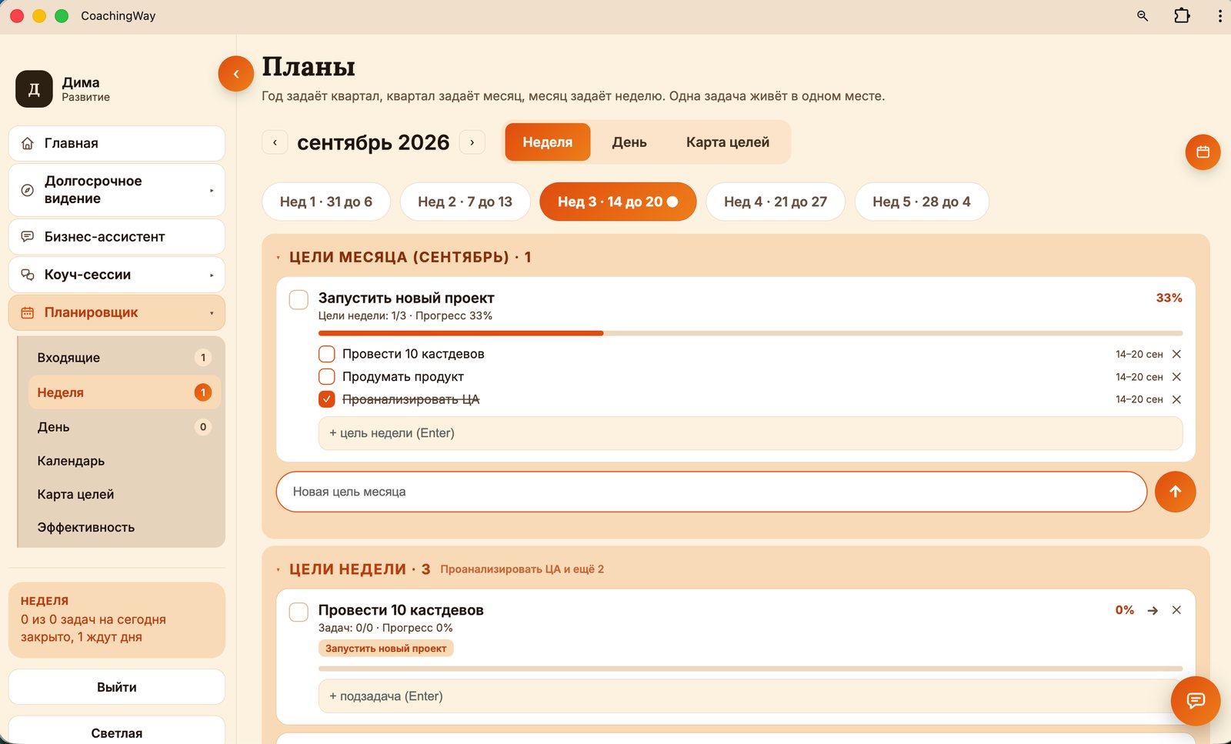This screenshot has height=744, width=1231.
Task: Click the home icon of Главная
Action: 28,143
